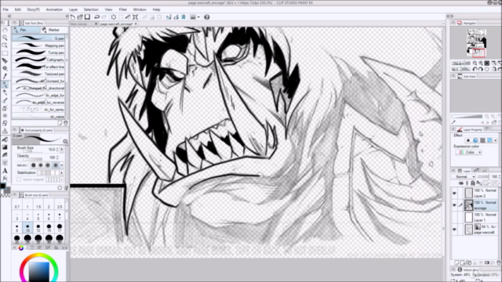Collapse left panel double-arrow
The height and width of the screenshot is (282, 502).
coord(9,16)
